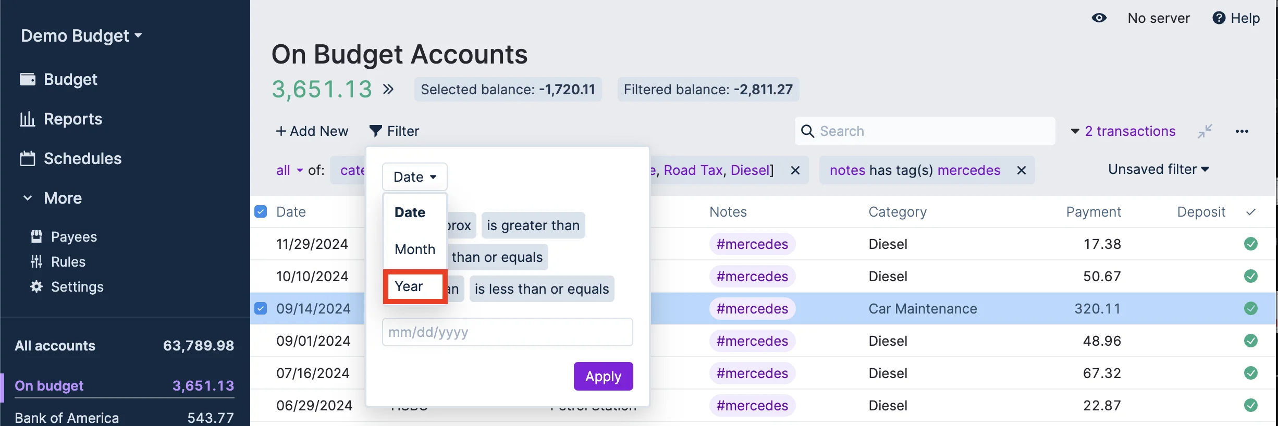
Task: Click the mm/dd/yyyy date input field
Action: pyautogui.click(x=507, y=332)
